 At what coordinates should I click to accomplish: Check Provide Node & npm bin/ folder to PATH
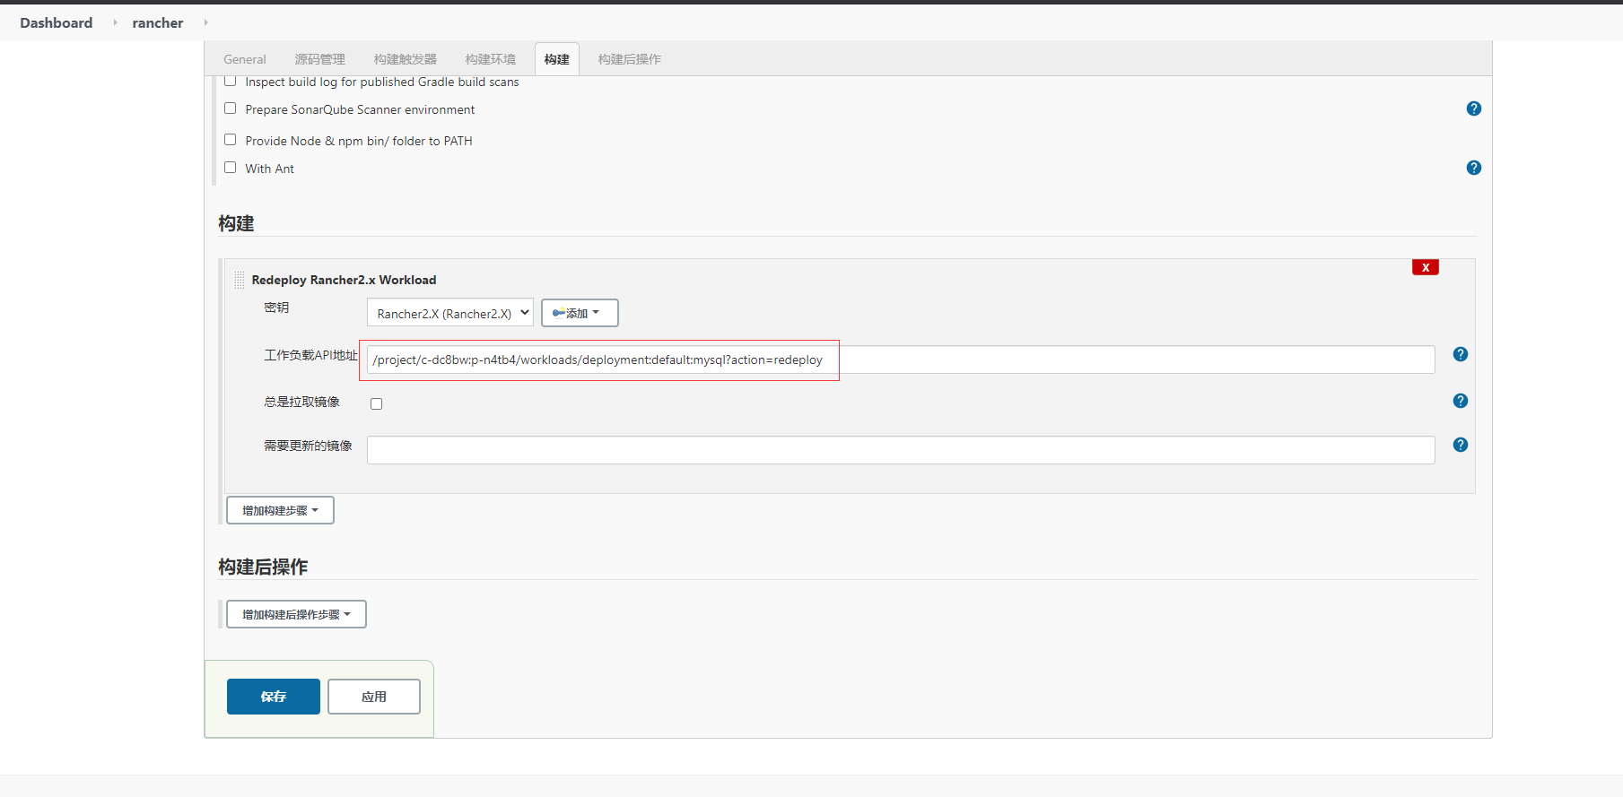tap(231, 140)
